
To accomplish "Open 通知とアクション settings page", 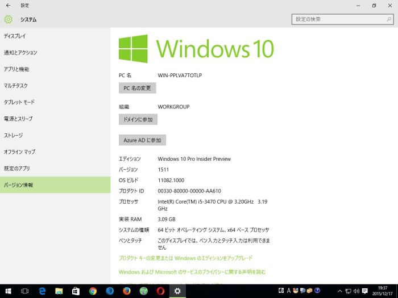I will coord(20,53).
